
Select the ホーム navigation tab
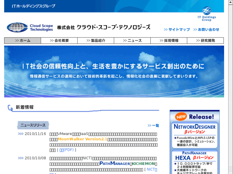[x=22, y=41]
